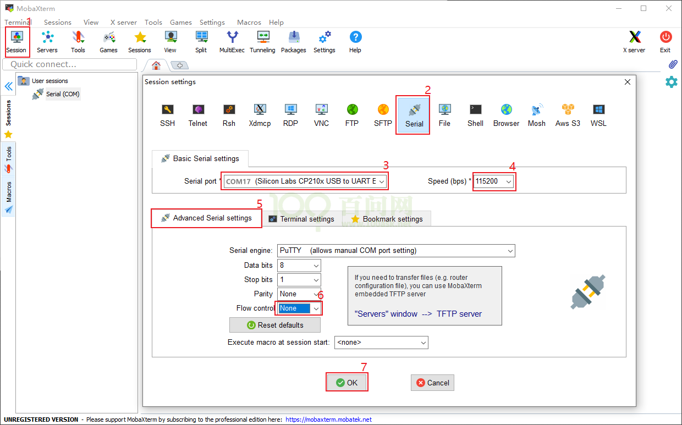This screenshot has width=682, height=425.
Task: Open the Flow control dropdown
Action: coord(299,308)
